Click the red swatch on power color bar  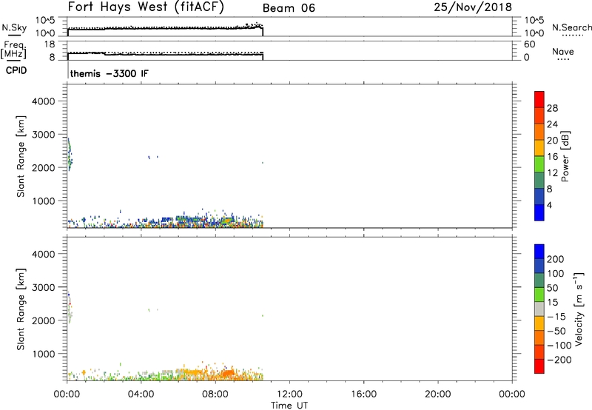pos(539,99)
